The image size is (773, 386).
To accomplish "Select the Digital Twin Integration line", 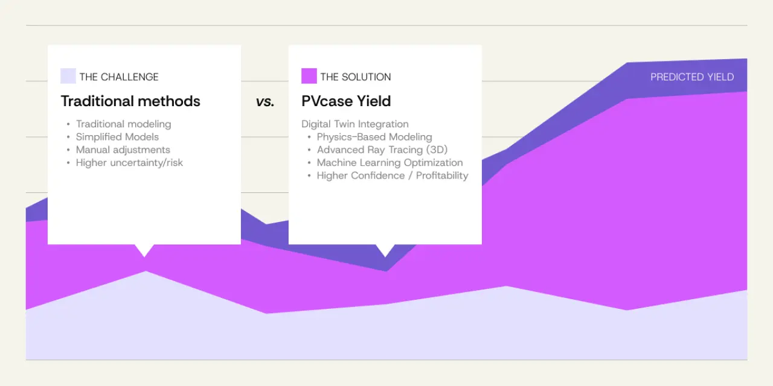I will [355, 124].
